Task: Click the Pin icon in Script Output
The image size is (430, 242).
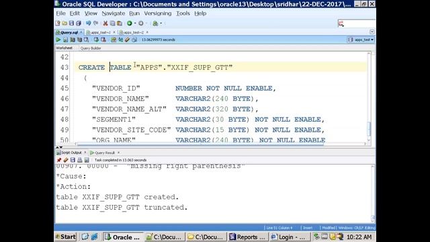Action: (x=58, y=160)
